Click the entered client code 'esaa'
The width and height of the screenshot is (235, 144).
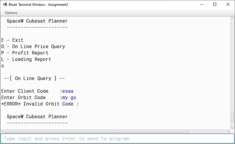pos(68,91)
